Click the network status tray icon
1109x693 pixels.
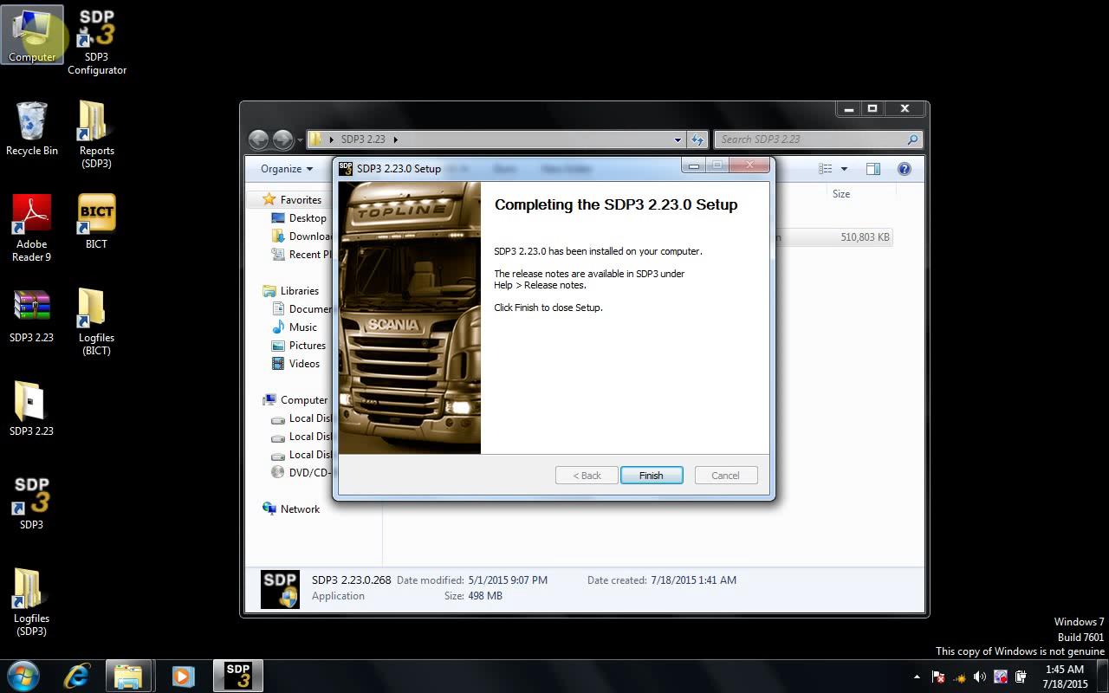coord(959,677)
